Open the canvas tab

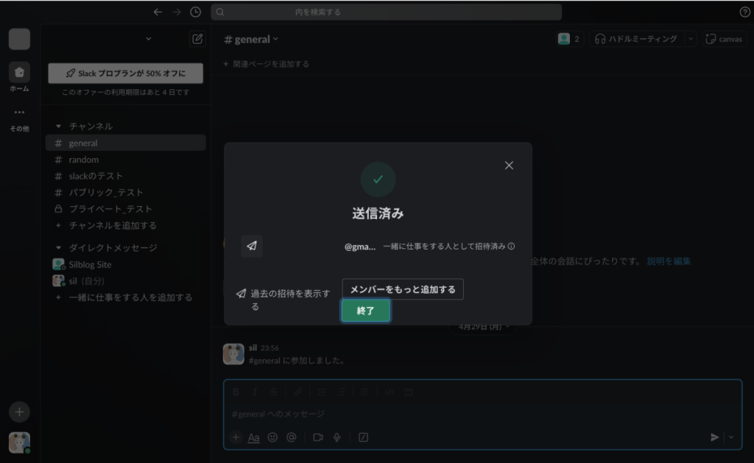click(724, 39)
